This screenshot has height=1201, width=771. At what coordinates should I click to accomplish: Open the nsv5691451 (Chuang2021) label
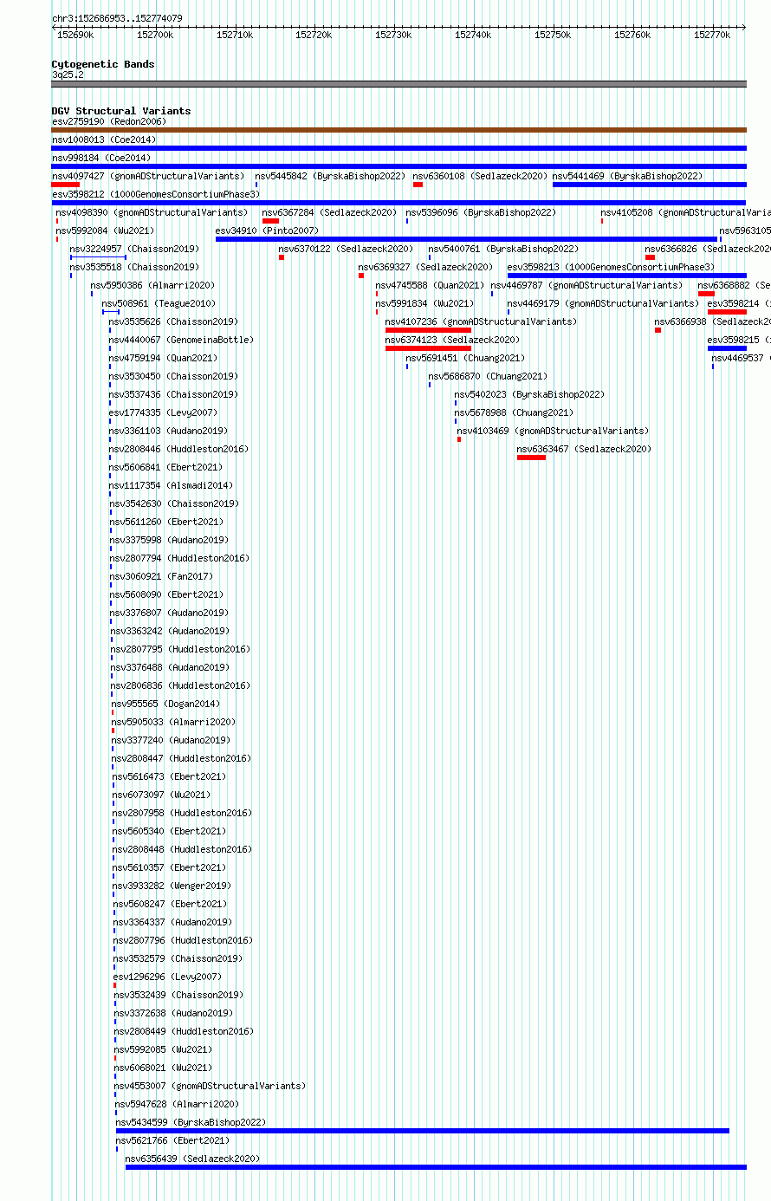click(x=465, y=358)
